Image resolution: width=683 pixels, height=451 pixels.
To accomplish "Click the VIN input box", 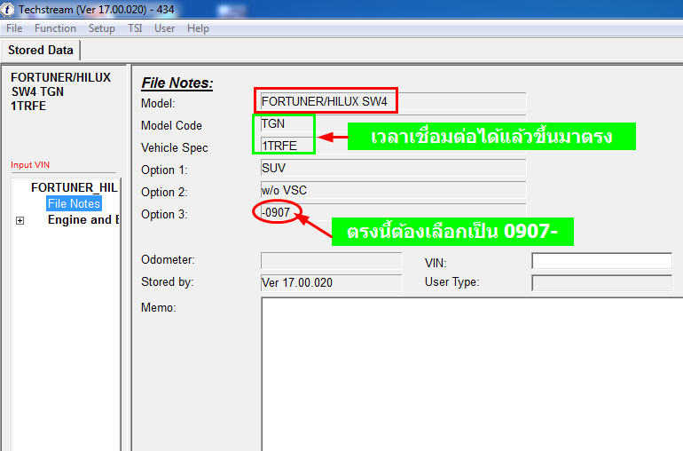I will 601,261.
